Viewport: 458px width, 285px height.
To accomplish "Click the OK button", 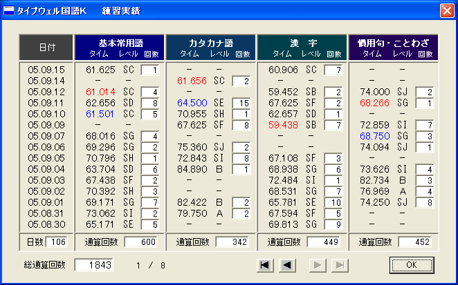I will pyautogui.click(x=412, y=265).
